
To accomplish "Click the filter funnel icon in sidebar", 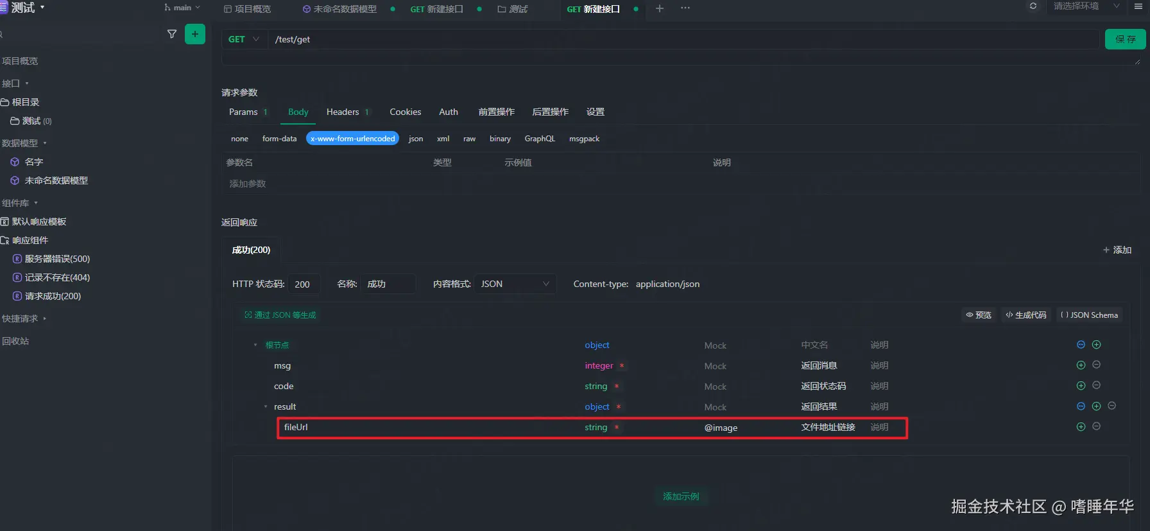I will click(172, 34).
